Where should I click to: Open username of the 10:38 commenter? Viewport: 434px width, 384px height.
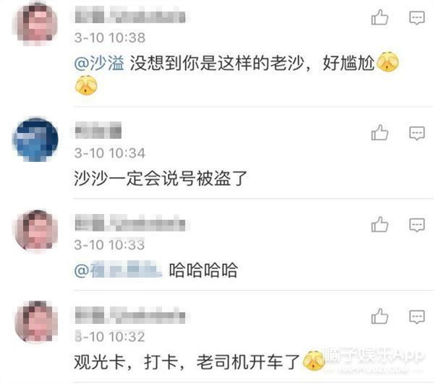pyautogui.click(x=130, y=16)
